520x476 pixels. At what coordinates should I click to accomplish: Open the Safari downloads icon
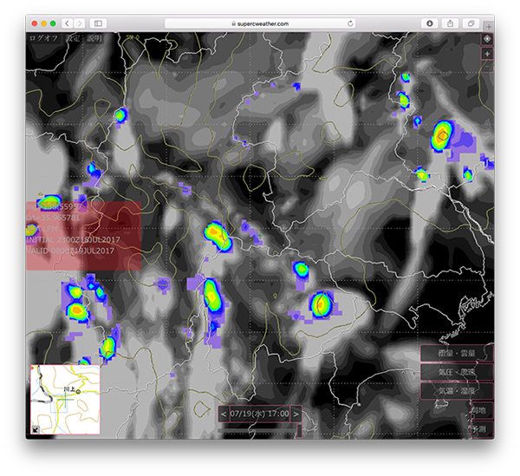click(x=431, y=23)
